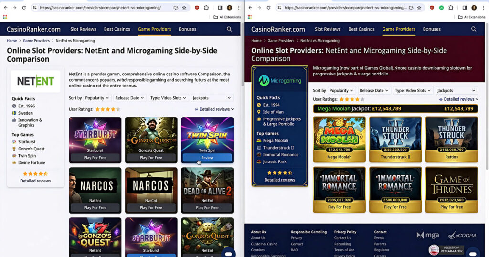Open Slot Reviews menu in right window
The image size is (489, 257).
[x=328, y=29]
